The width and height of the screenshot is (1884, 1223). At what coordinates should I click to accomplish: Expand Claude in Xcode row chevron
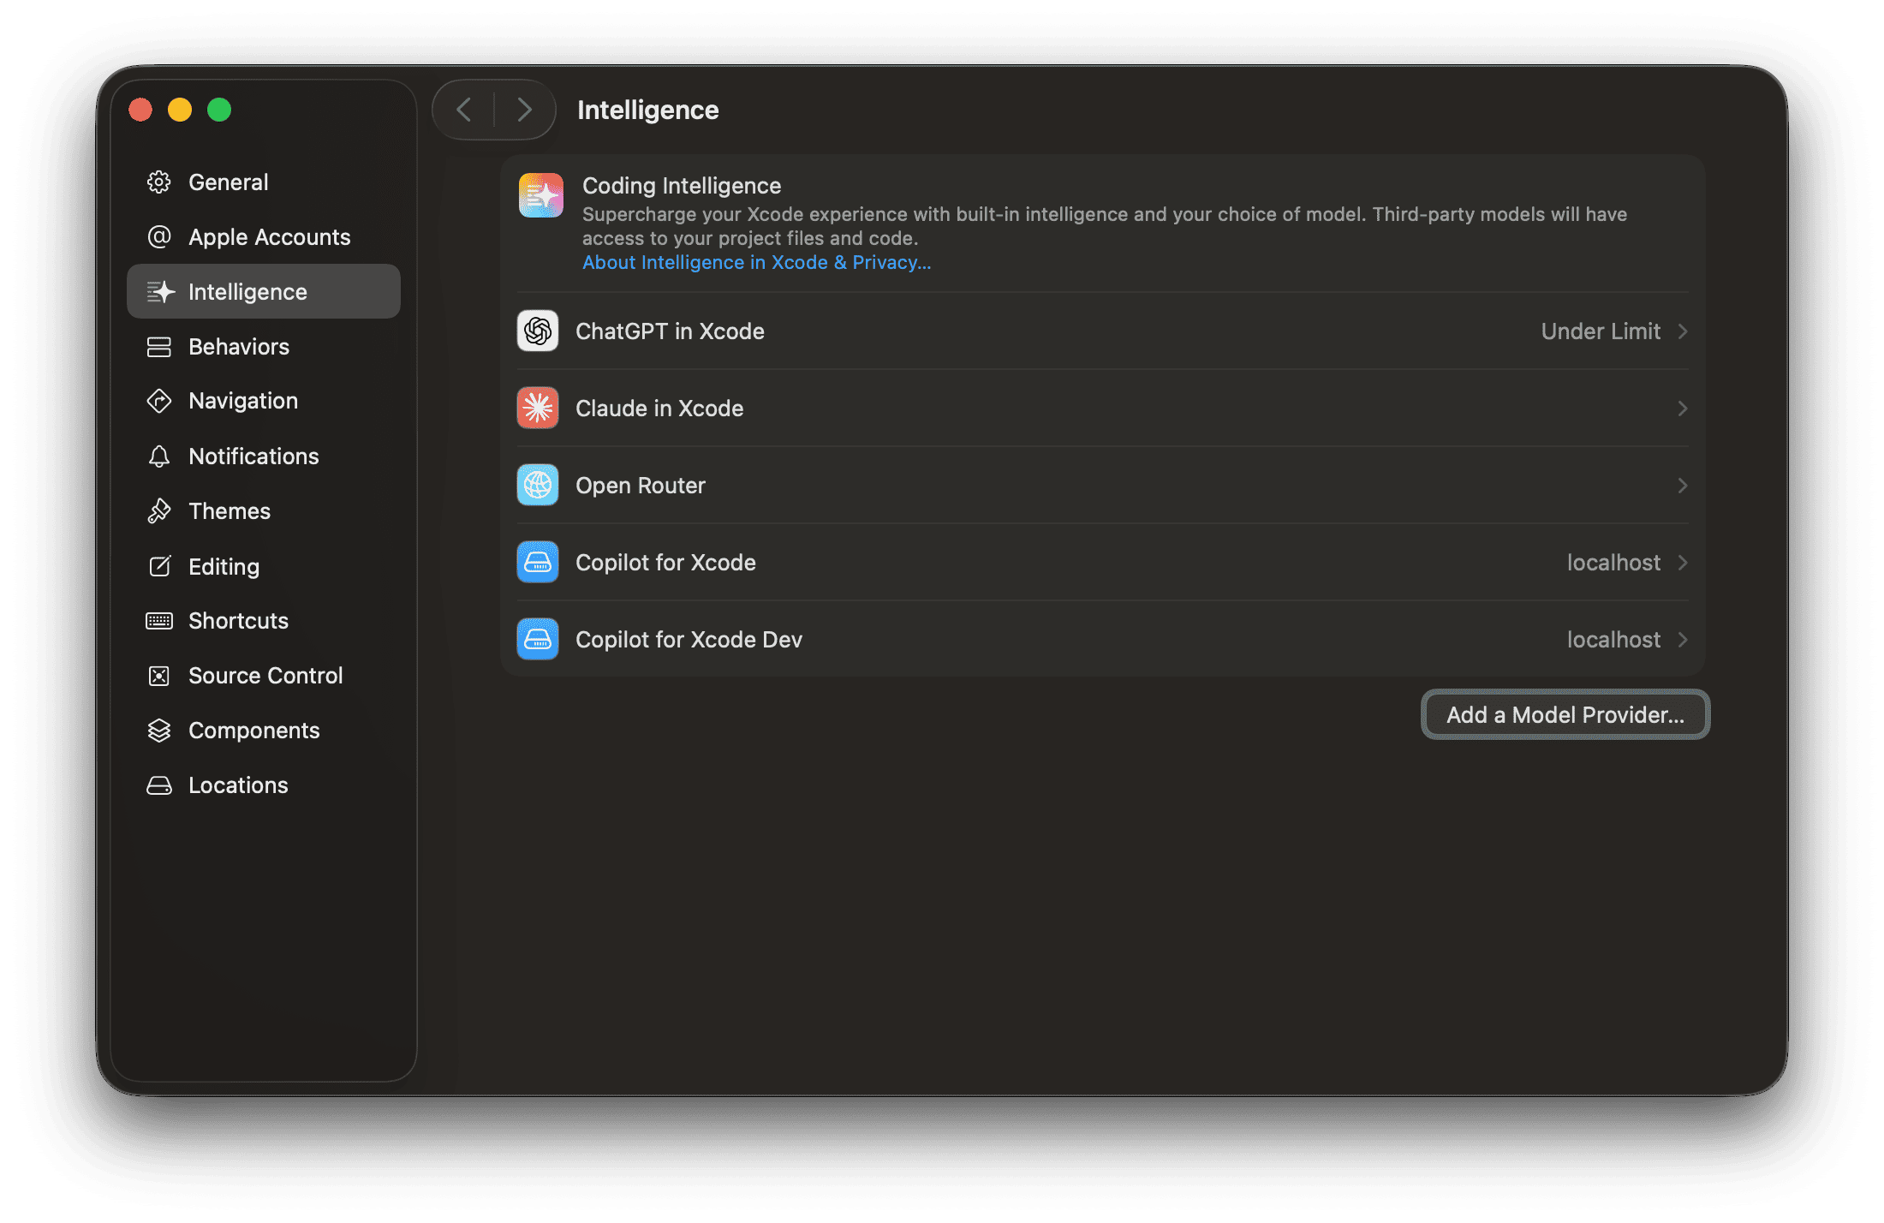(x=1682, y=409)
